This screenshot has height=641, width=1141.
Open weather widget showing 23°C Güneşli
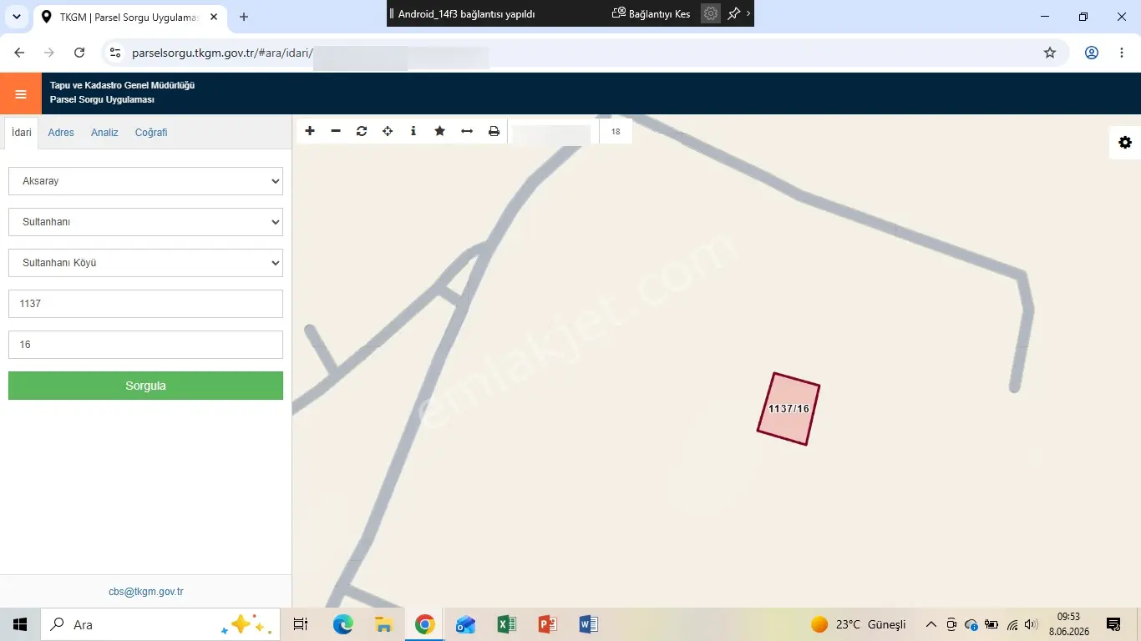point(859,624)
